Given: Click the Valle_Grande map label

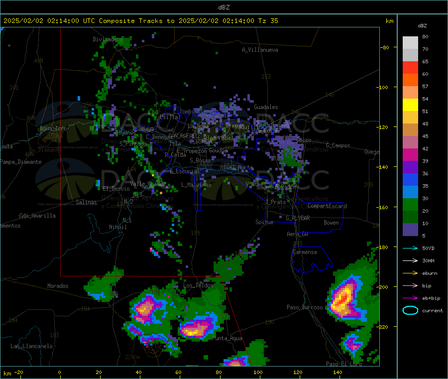Looking at the screenshot, I should click(x=148, y=183).
